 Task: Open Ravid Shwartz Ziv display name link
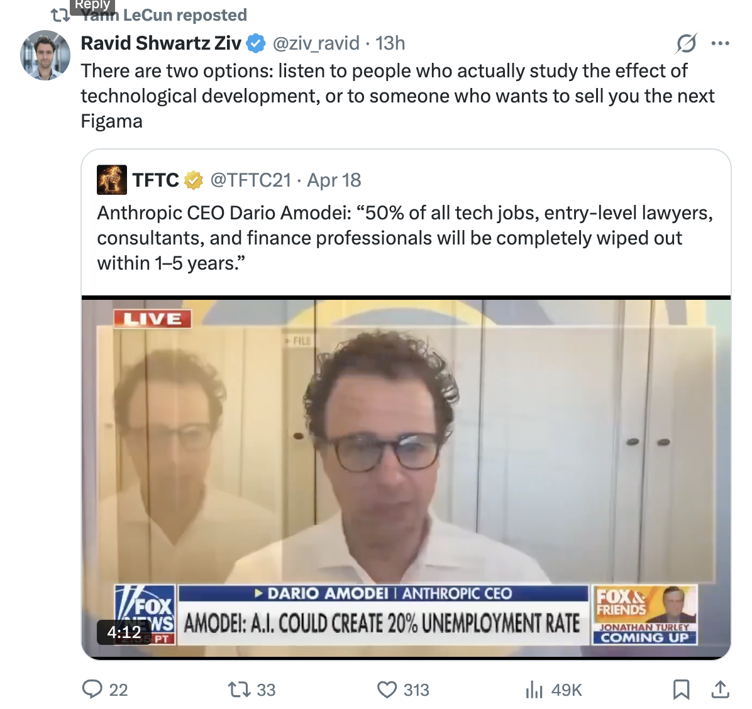[161, 43]
